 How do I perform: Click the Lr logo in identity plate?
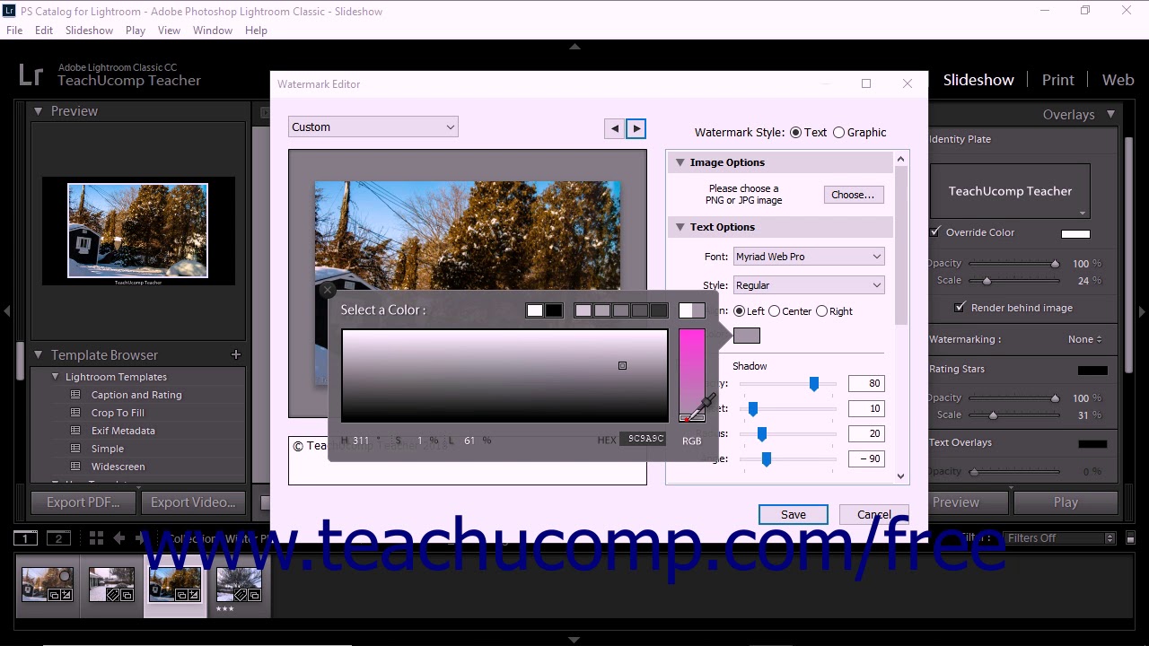point(31,74)
